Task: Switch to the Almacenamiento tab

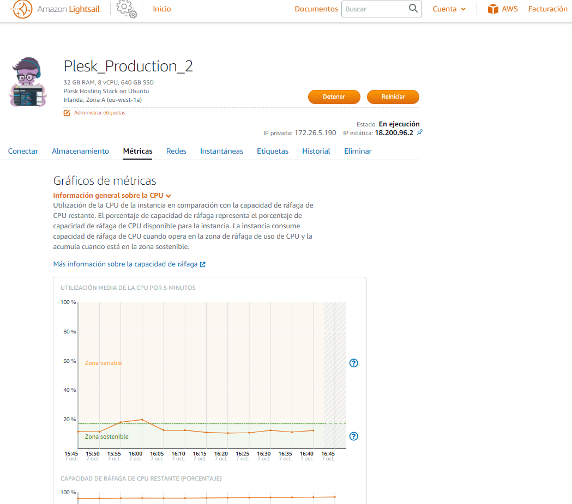Action: pyautogui.click(x=80, y=151)
